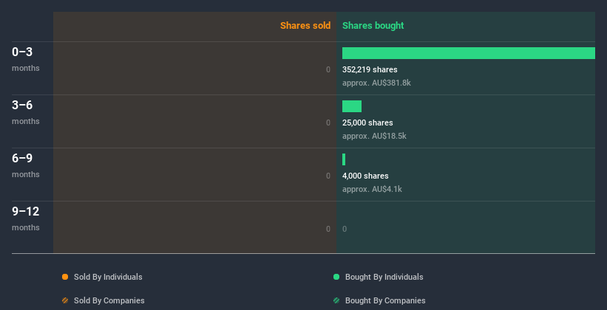Click the Sold By Individuals legend label
This screenshot has width=607, height=310.
point(108,277)
